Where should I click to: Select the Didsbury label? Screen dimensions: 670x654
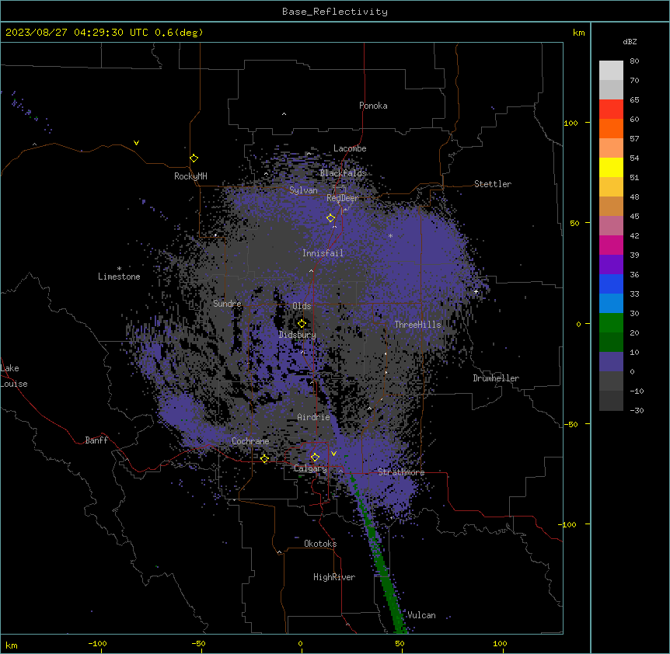pyautogui.click(x=298, y=335)
